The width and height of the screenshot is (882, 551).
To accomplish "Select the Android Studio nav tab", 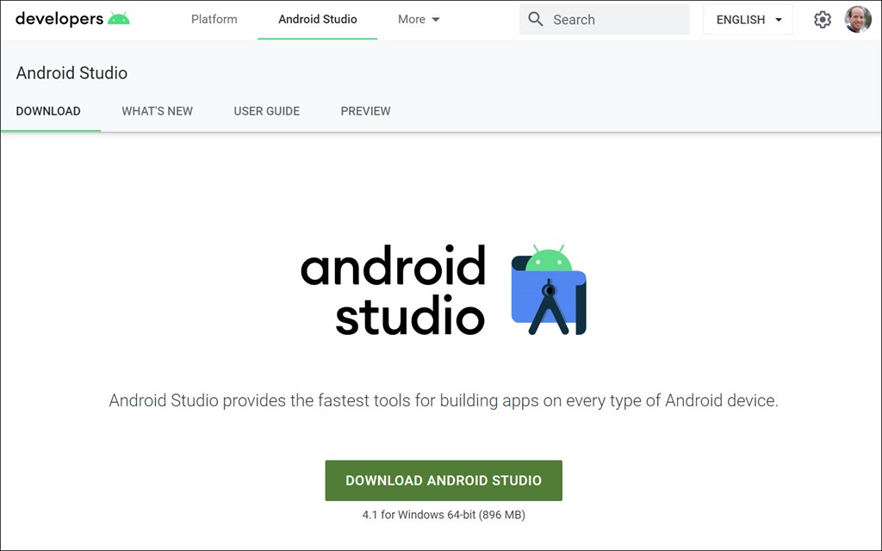I will click(x=317, y=19).
